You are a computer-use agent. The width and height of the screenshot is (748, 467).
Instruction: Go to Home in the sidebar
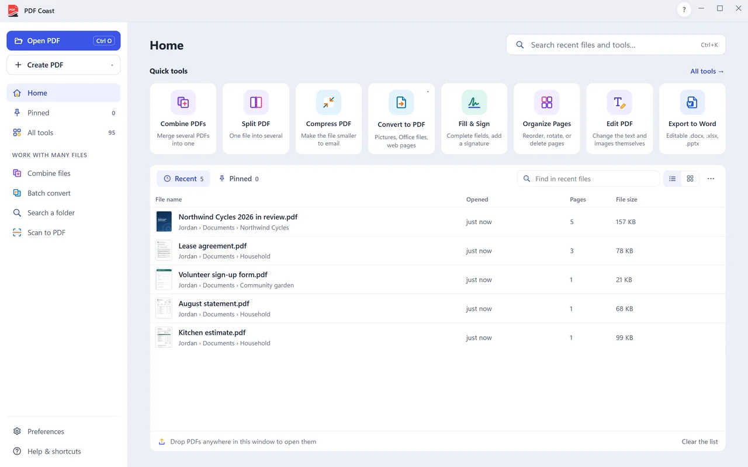pyautogui.click(x=64, y=93)
